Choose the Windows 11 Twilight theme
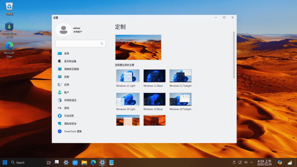 (180, 78)
